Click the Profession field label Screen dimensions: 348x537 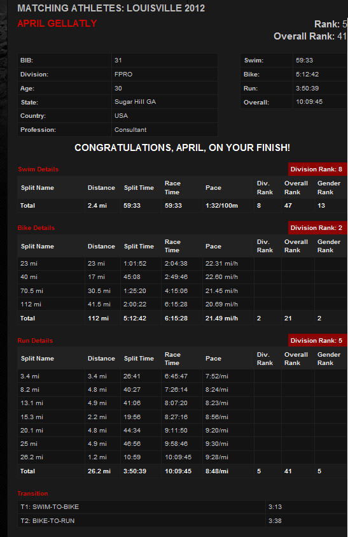coord(38,130)
